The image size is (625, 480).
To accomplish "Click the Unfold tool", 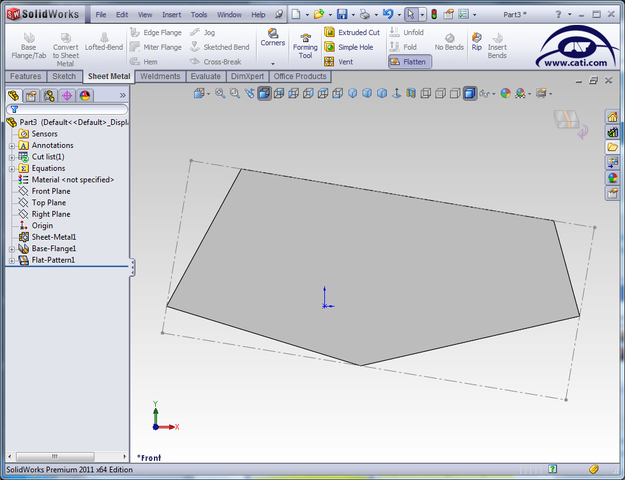I will (407, 33).
